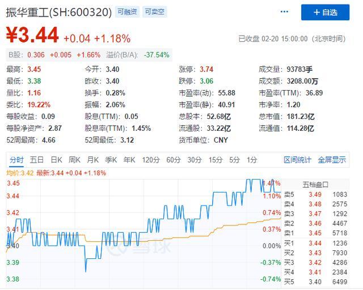Click the 溢价(B/A) value -37.54%

click(157, 55)
